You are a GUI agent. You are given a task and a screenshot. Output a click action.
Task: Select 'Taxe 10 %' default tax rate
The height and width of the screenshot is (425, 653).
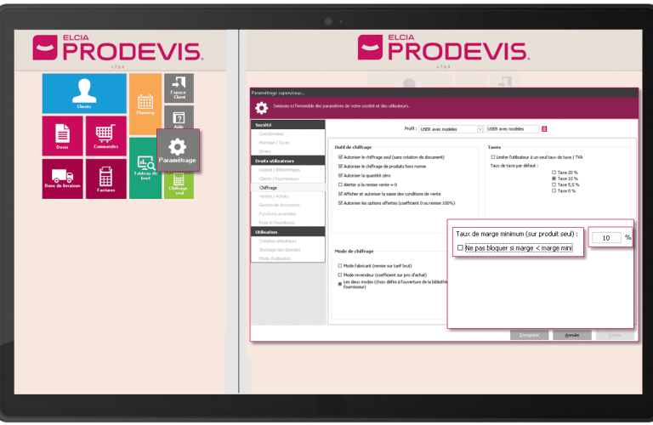coord(554,178)
